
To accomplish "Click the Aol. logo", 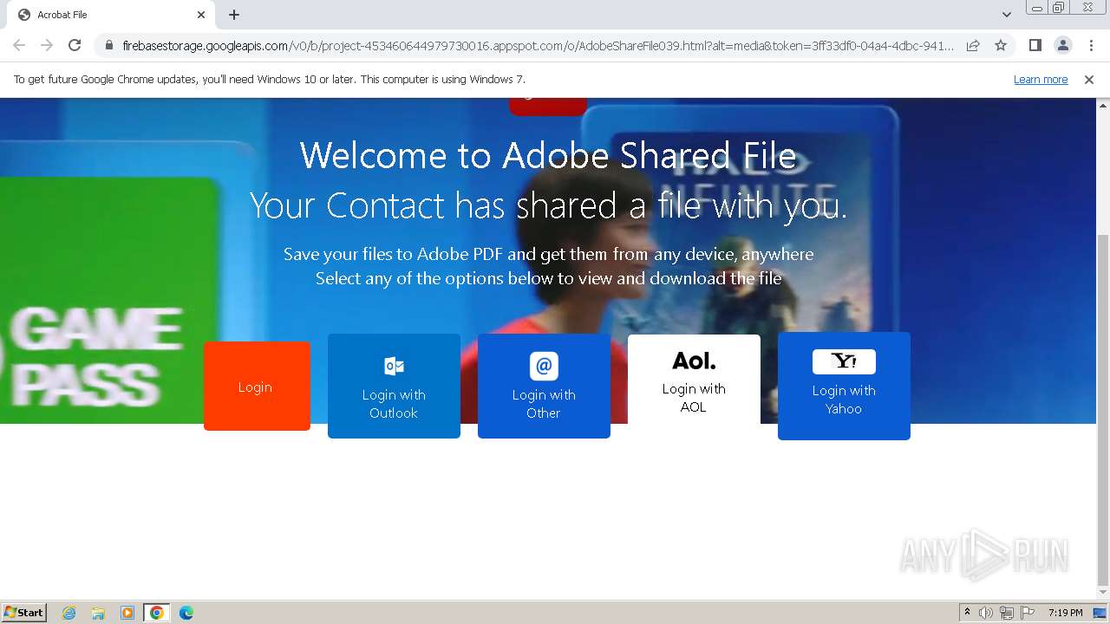I will pyautogui.click(x=694, y=361).
